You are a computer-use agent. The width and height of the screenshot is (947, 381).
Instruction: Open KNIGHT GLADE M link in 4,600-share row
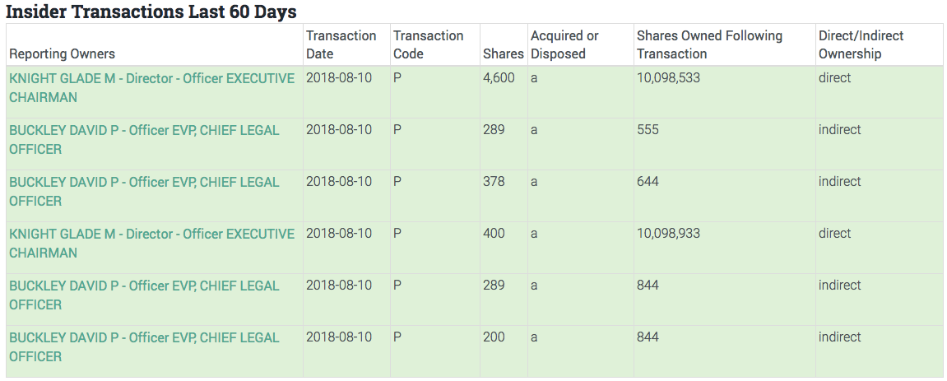151,88
